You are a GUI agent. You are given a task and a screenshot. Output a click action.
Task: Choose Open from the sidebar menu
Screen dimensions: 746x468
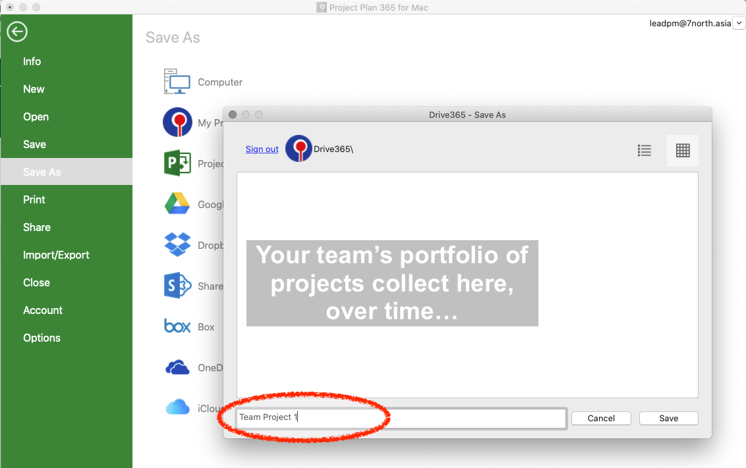[36, 117]
